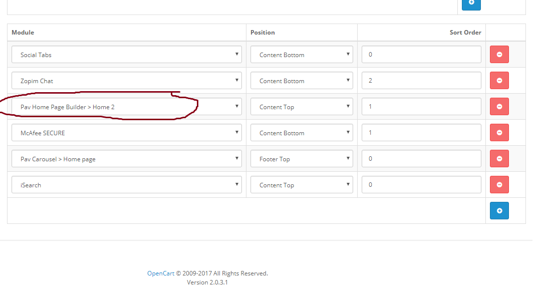Click the Version 2.0.3.1 footer text
535x293 pixels.
click(x=207, y=282)
